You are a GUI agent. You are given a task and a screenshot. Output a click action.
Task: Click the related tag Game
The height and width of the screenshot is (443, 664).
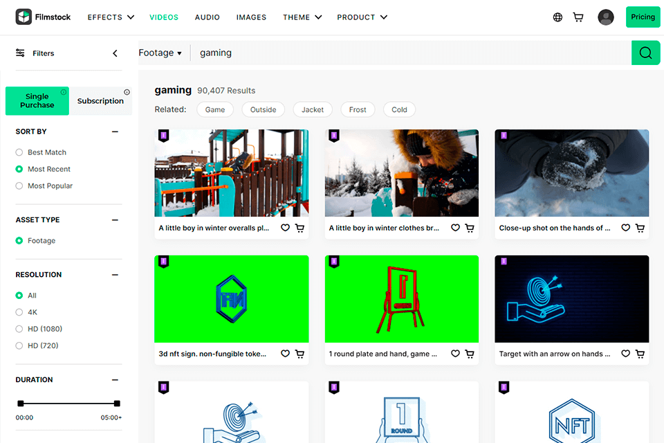[215, 109]
